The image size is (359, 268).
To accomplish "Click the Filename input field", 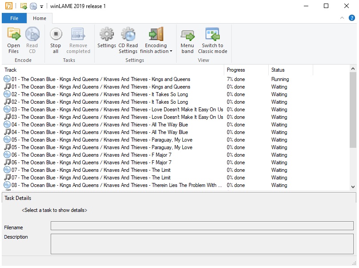I will 202,226.
